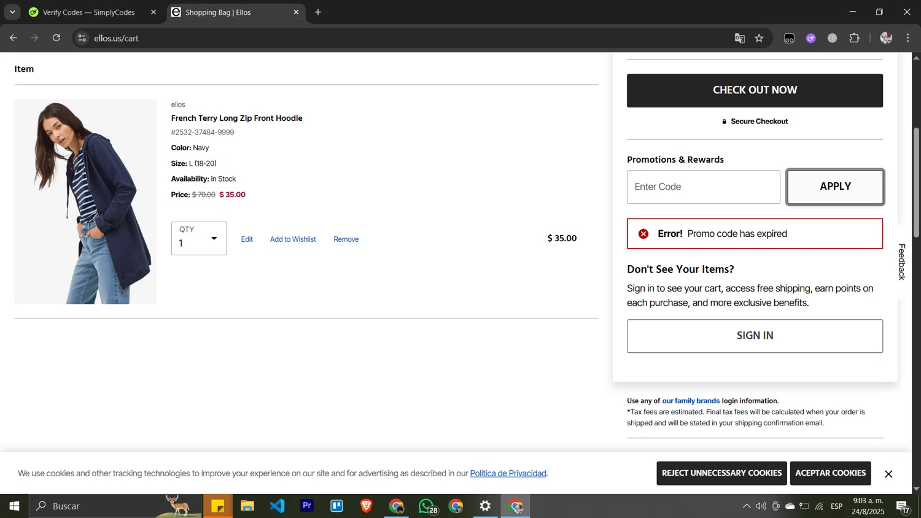The image size is (921, 518).
Task: Click the browser back arrow
Action: 13,38
